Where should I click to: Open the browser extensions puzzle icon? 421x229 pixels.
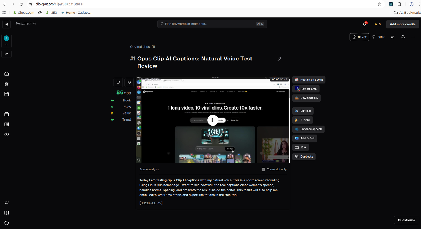399,4
